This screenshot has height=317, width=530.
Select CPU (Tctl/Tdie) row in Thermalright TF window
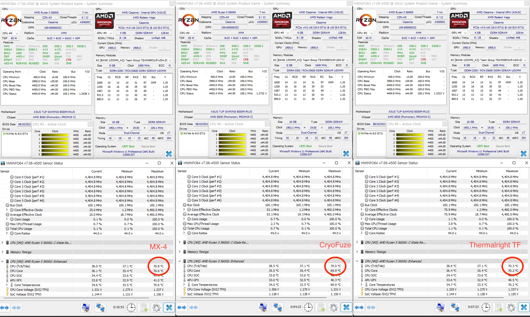click(x=375, y=266)
